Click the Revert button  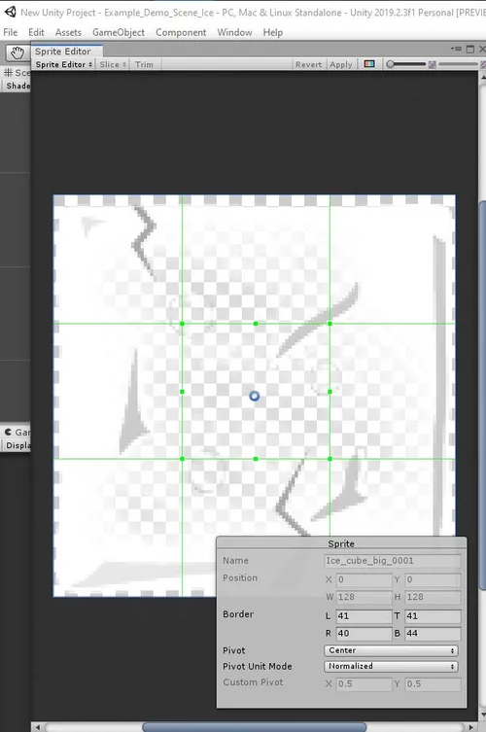pos(308,64)
